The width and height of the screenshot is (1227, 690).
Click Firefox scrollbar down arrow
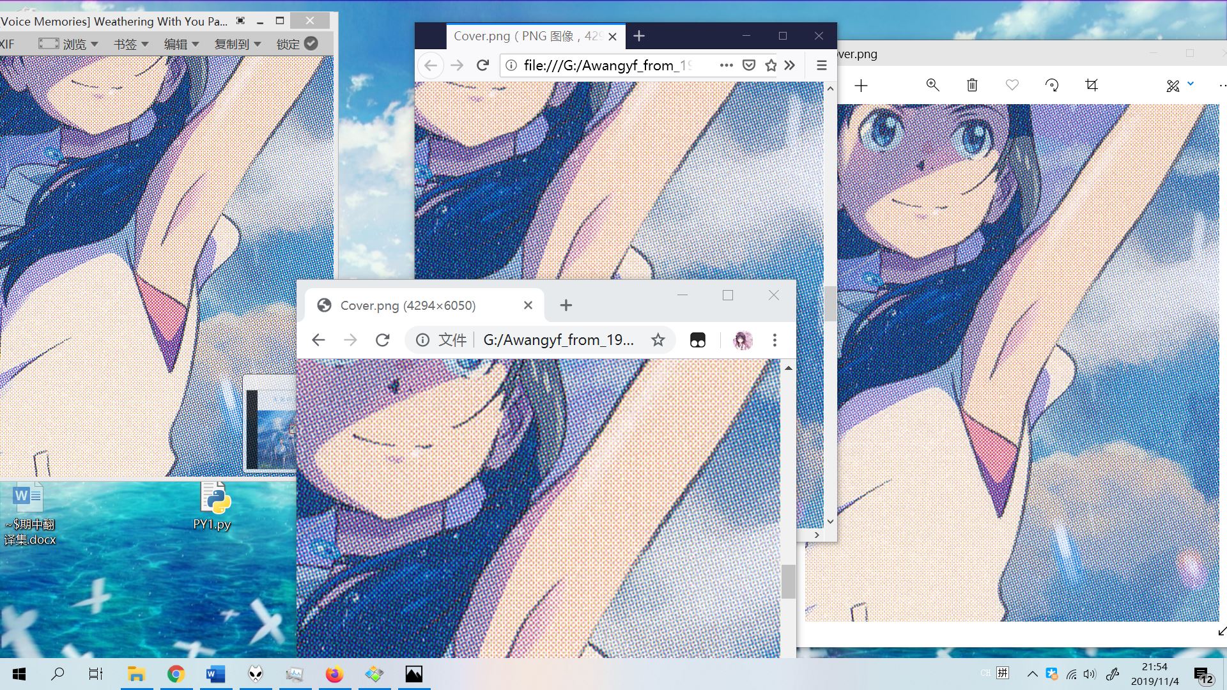point(830,521)
